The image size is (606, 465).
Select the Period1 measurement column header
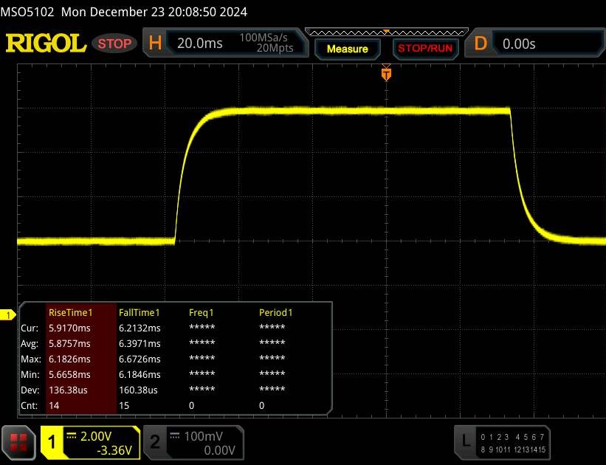pos(275,313)
